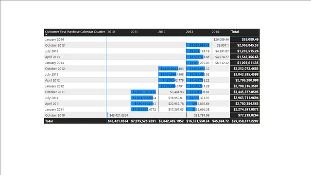311x175 pixels.
Task: Select the July 2012 row label
Action: coord(52,74)
